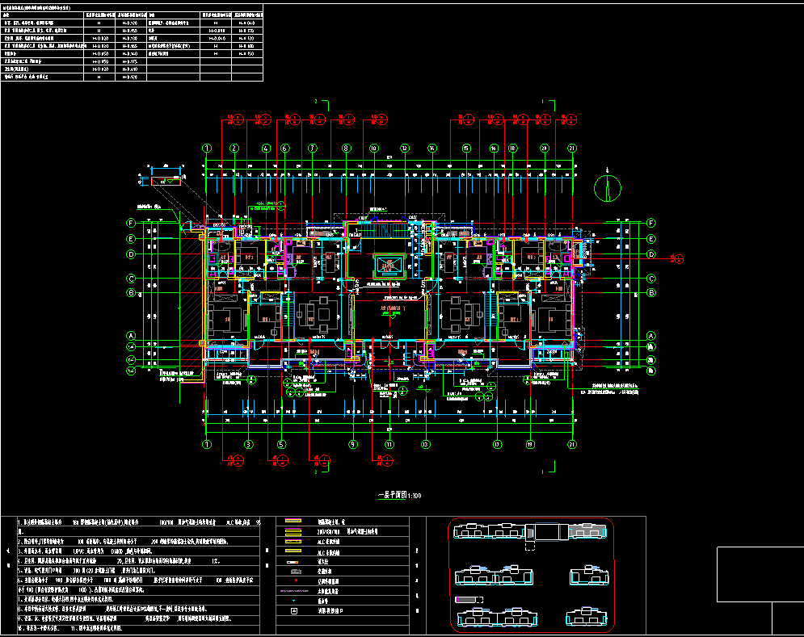Click grid axis bubble D on right side
Viewport: 804px width, 637px height.
click(x=650, y=254)
